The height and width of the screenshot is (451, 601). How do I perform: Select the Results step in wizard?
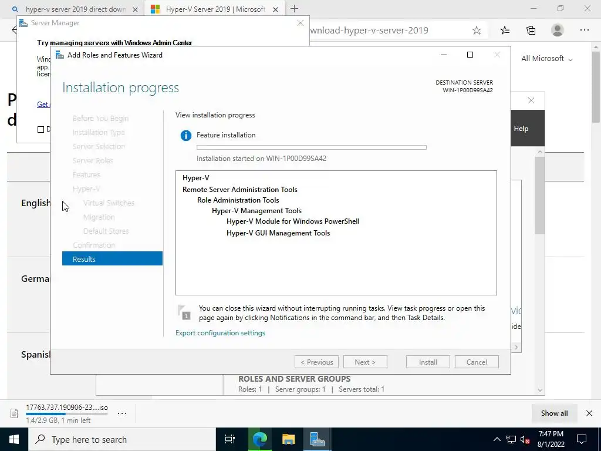112,258
